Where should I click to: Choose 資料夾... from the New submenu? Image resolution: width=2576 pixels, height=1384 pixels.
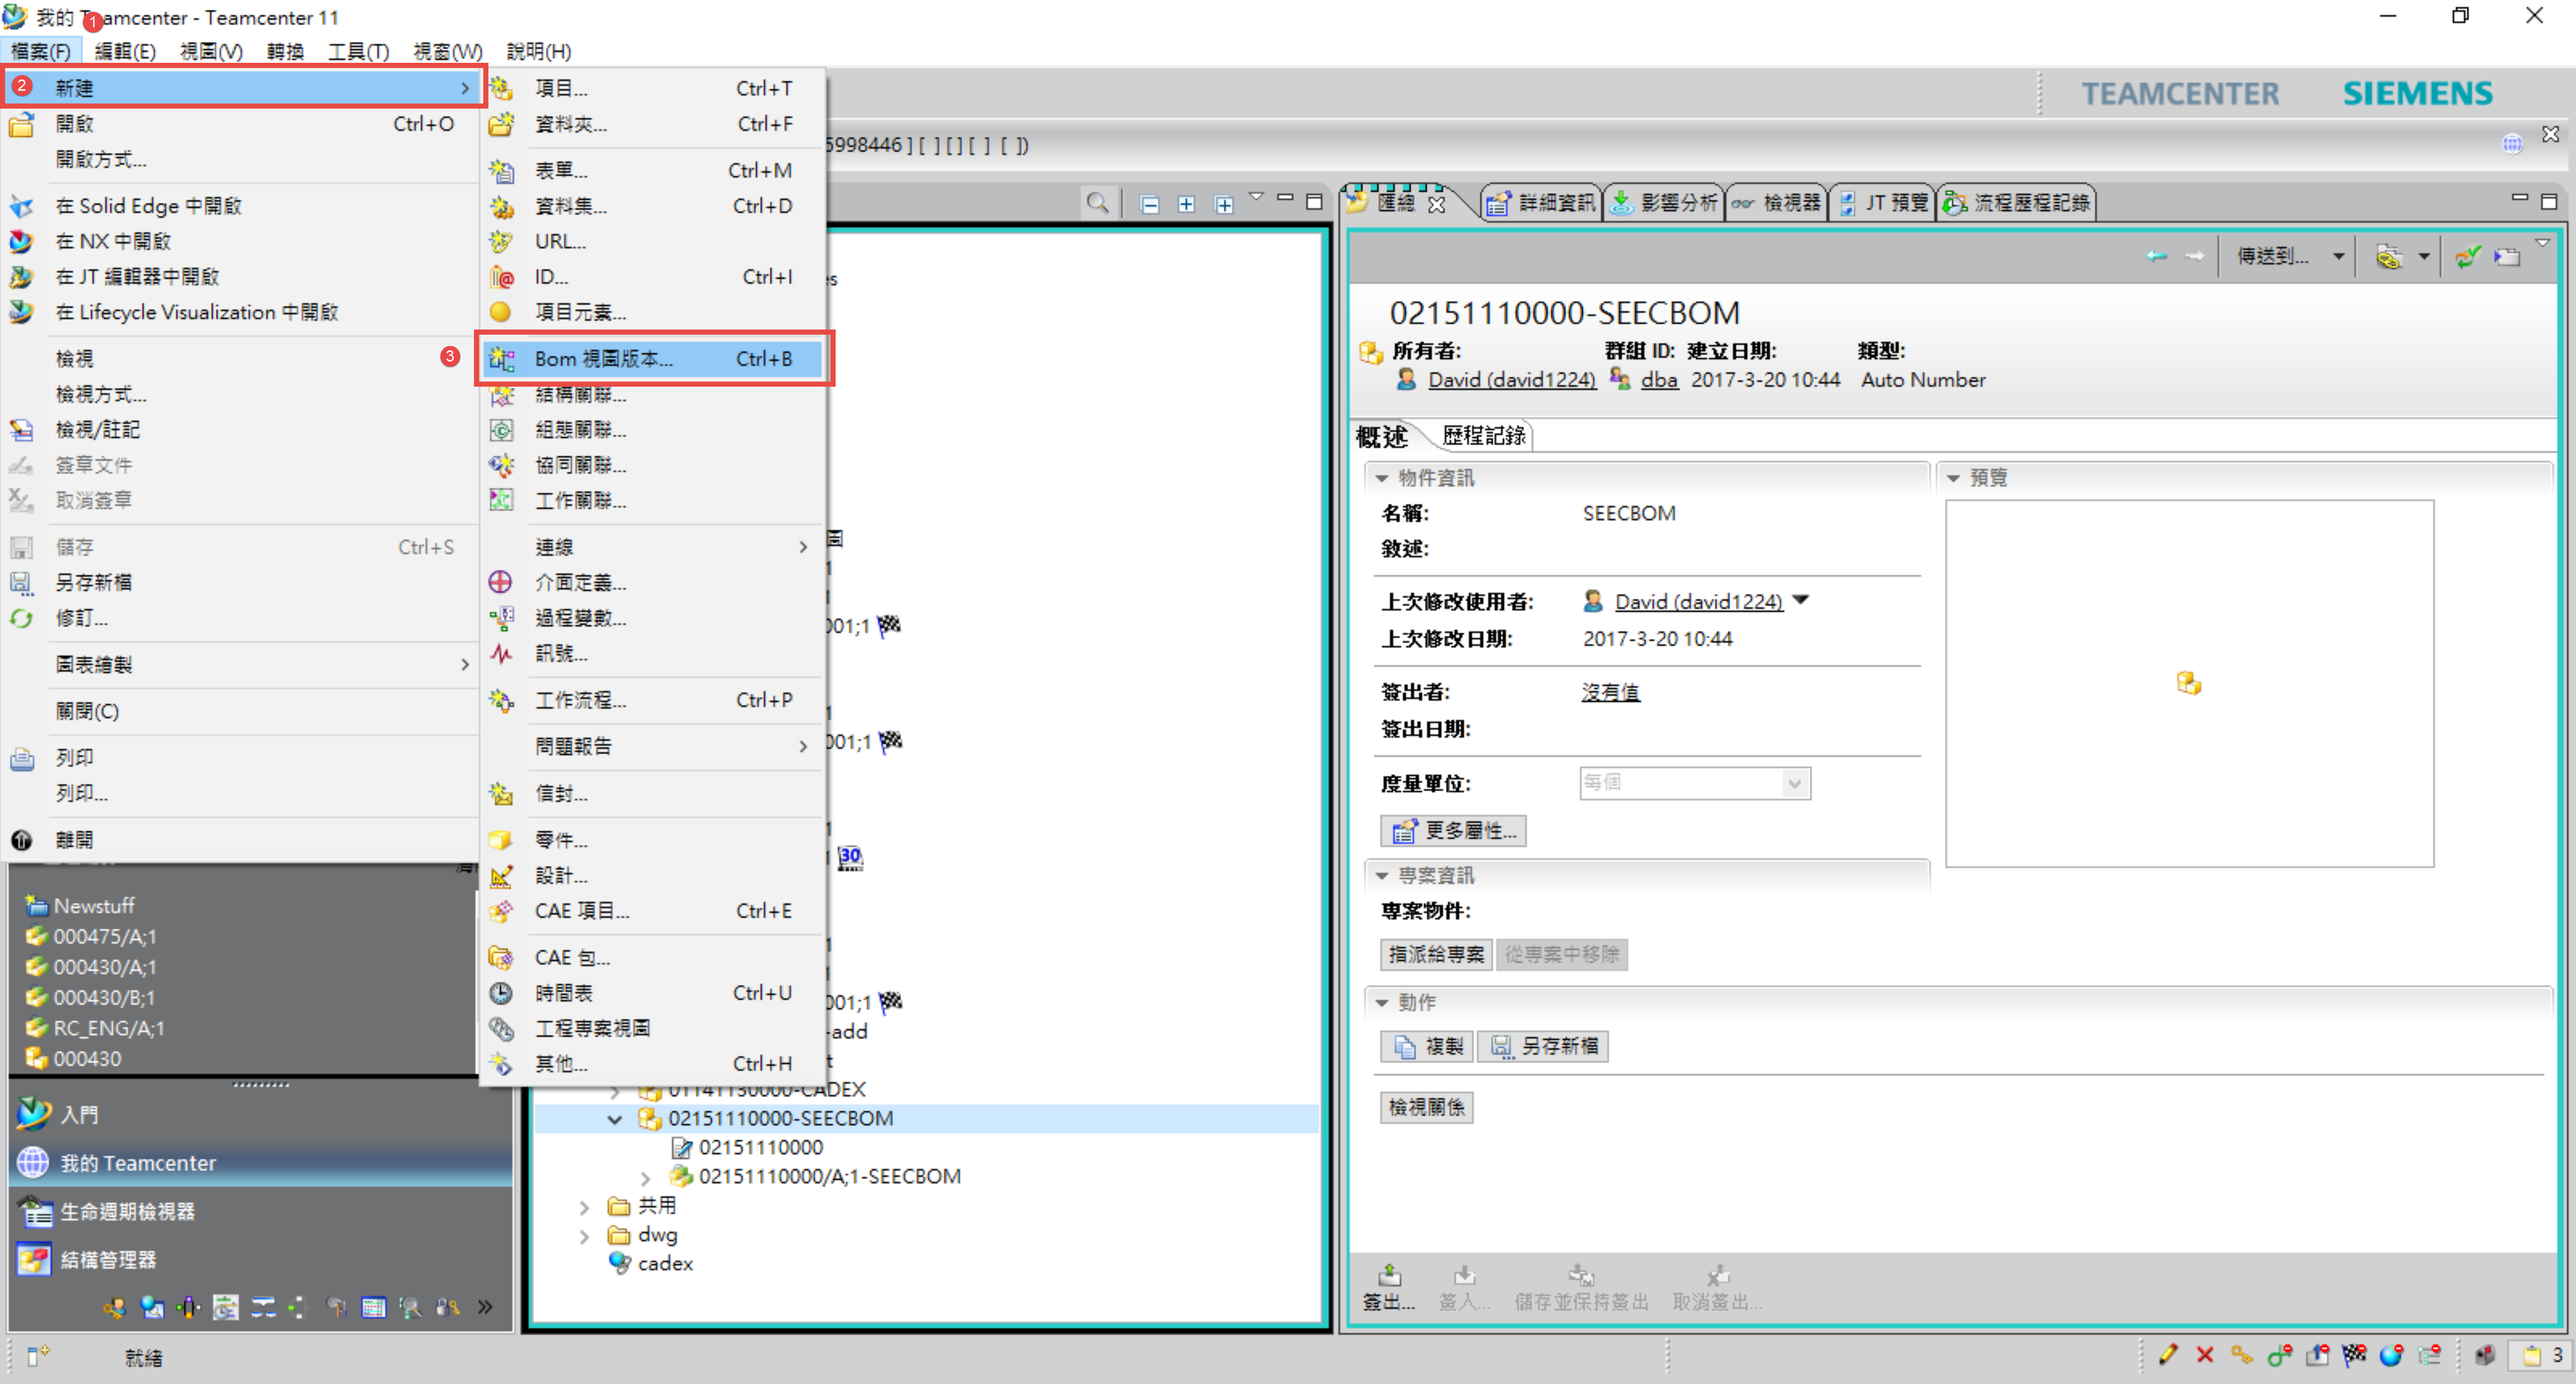coord(653,124)
